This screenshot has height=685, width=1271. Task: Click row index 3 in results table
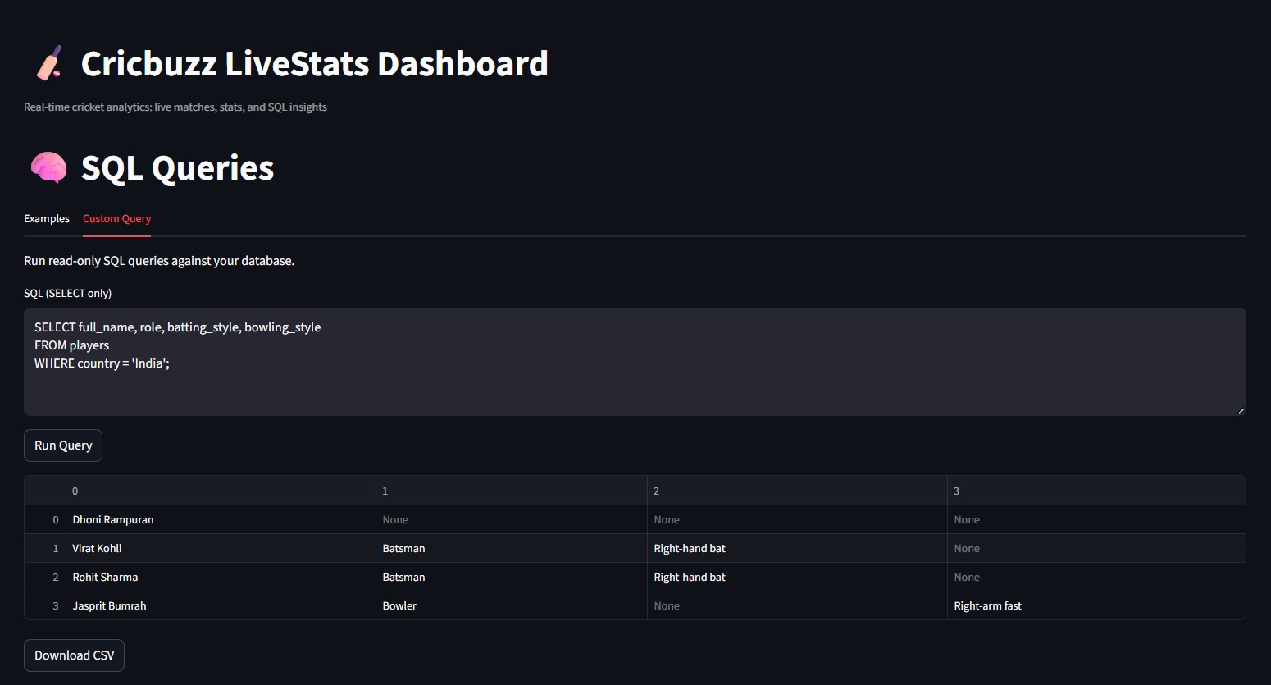click(x=45, y=605)
